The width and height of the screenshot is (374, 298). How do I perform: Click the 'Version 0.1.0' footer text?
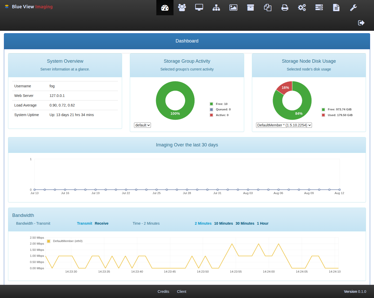(355, 292)
